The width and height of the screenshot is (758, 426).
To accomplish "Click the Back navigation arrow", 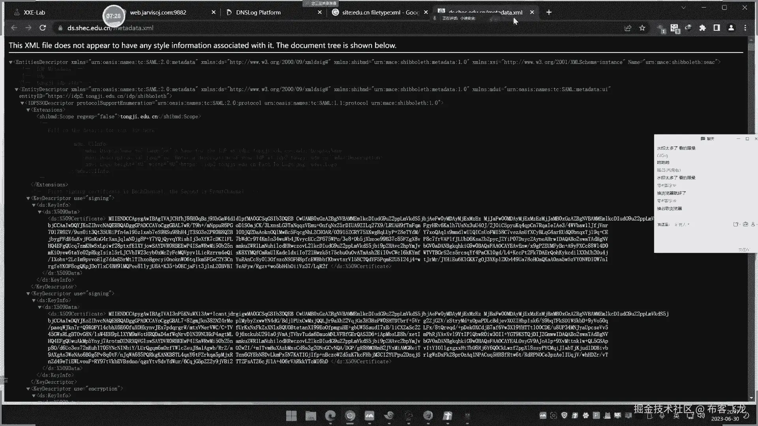I will 14,28.
